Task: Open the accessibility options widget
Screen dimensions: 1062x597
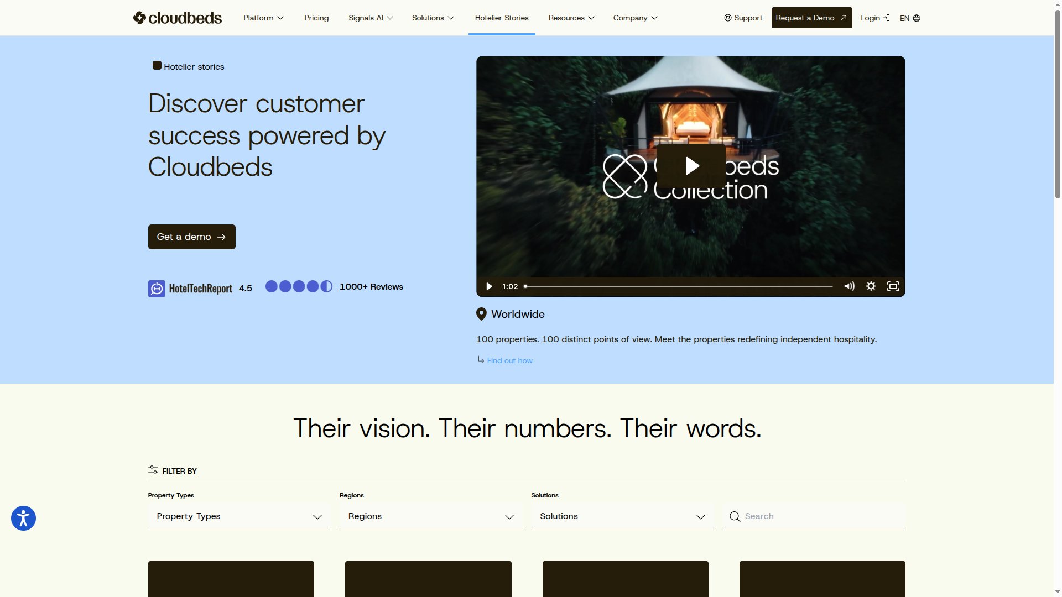Action: (x=23, y=518)
